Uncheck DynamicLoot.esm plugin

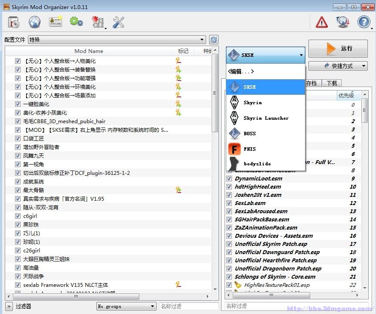pos(229,179)
